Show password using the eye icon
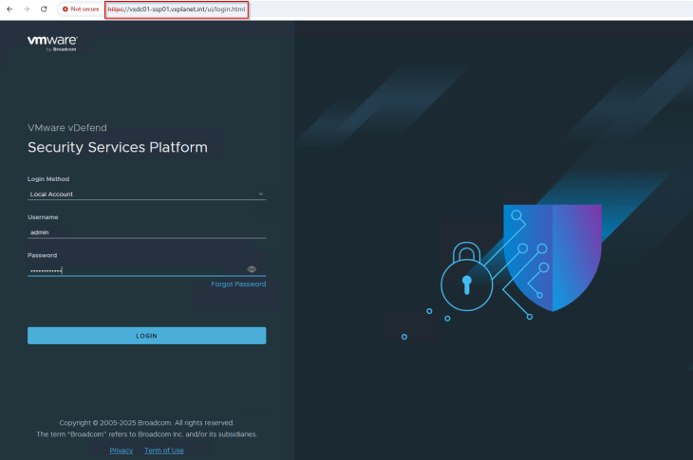The height and width of the screenshot is (460, 693). (252, 269)
